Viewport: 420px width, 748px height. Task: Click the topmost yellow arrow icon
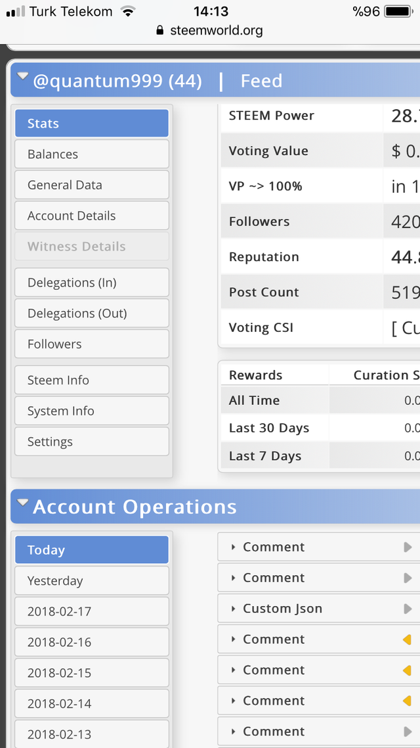[407, 639]
